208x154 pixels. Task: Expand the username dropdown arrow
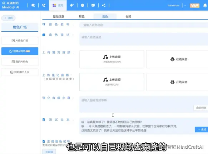click(x=185, y=5)
